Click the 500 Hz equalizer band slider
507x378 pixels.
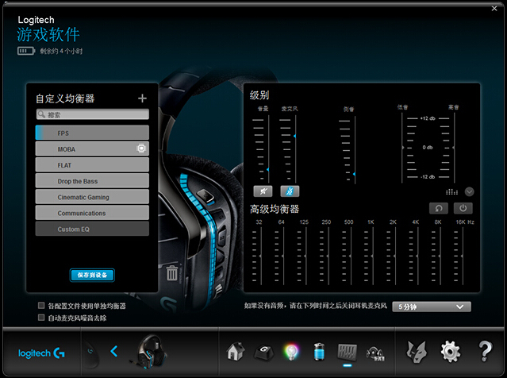click(351, 256)
